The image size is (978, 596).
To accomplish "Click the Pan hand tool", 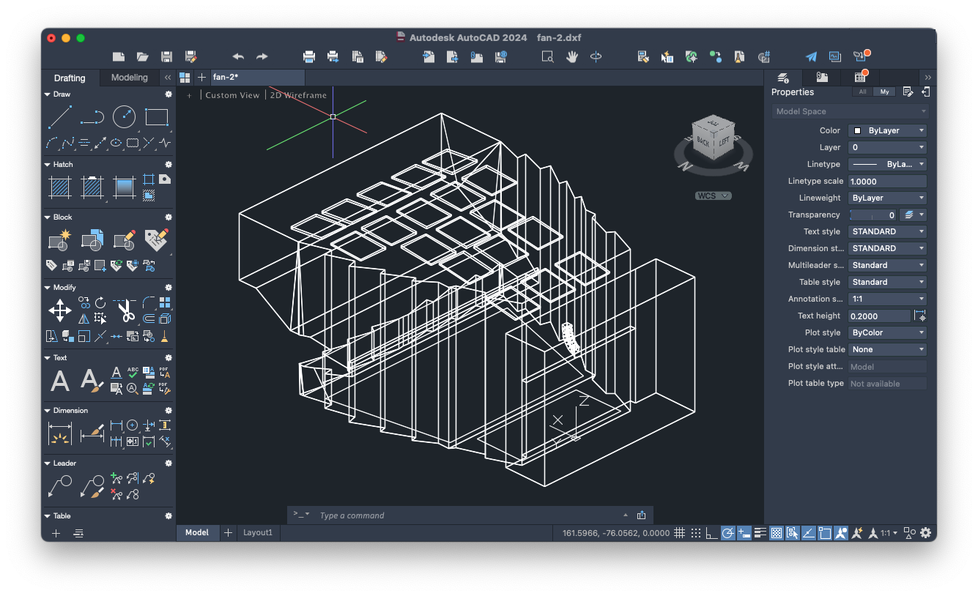I will click(572, 56).
